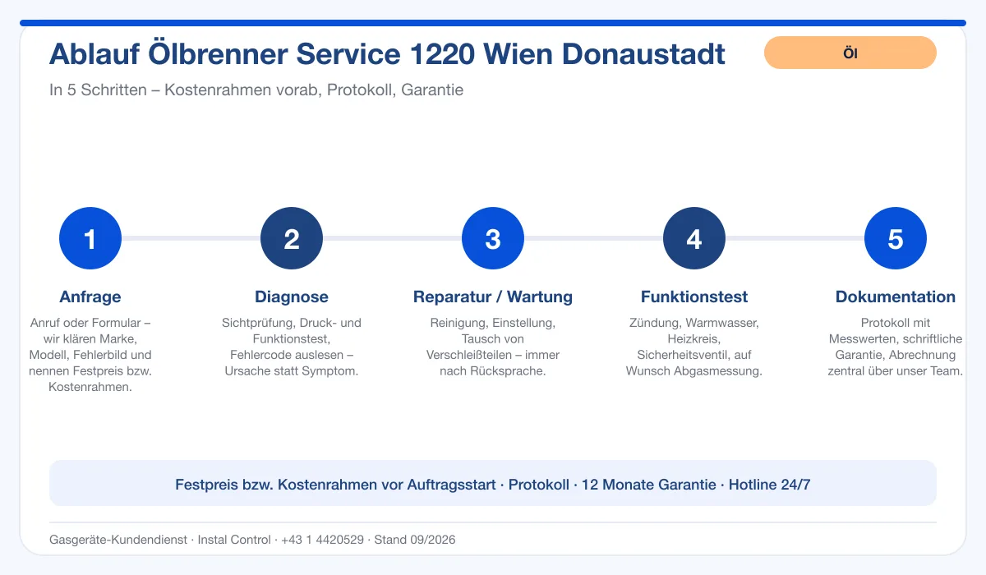Click the orange Öl badge

(x=850, y=53)
